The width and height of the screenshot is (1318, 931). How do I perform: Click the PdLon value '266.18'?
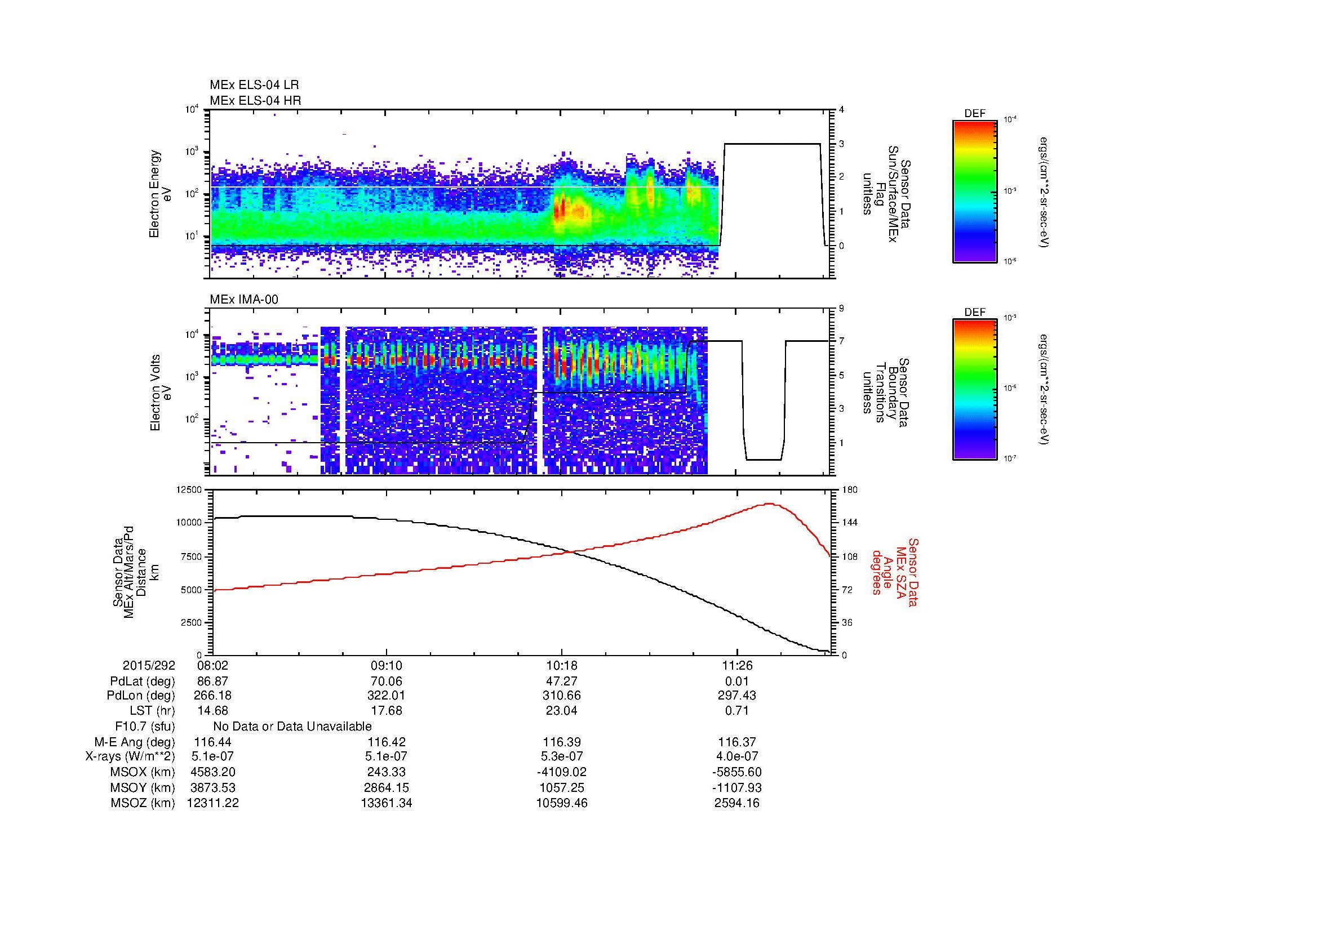click(x=212, y=696)
